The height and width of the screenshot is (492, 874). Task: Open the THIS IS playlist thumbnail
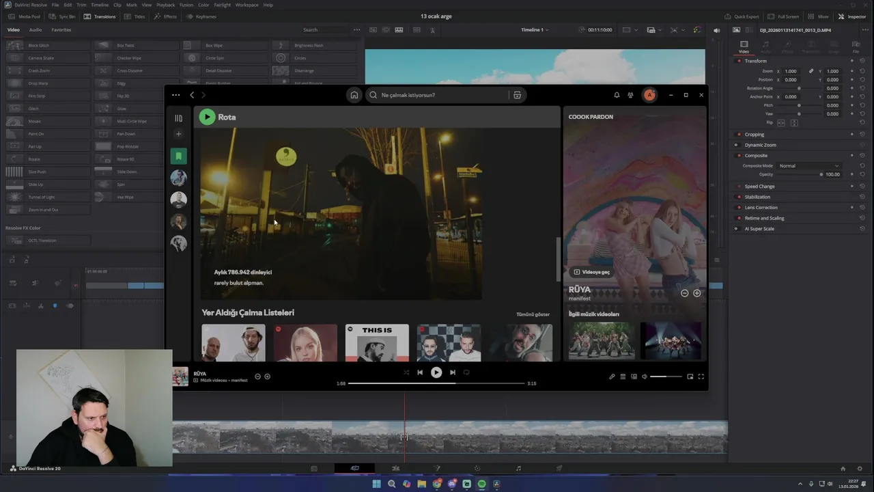click(x=377, y=342)
